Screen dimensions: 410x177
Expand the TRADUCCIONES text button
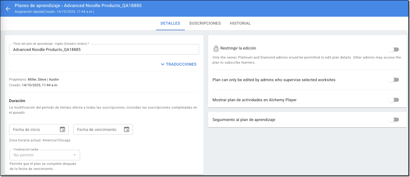click(x=181, y=64)
